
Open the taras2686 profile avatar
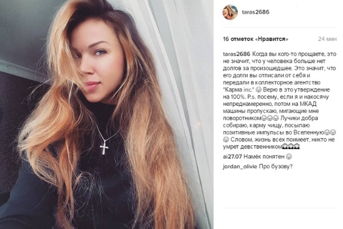[x=230, y=12]
